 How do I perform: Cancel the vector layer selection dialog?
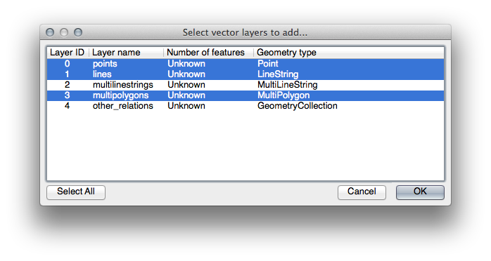click(362, 192)
